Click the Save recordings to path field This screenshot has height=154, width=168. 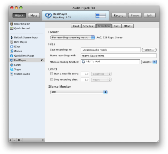point(111,50)
